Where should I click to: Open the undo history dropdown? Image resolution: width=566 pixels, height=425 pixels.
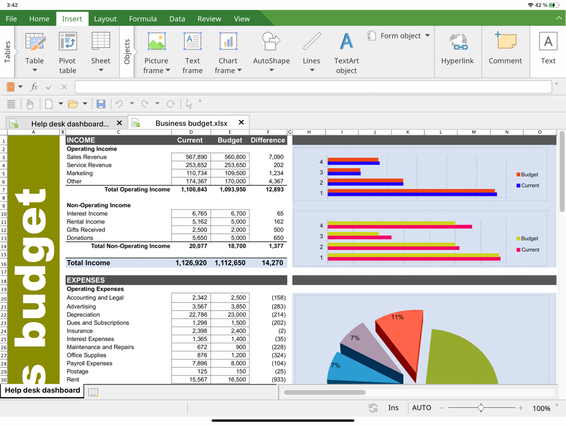pyautogui.click(x=132, y=104)
